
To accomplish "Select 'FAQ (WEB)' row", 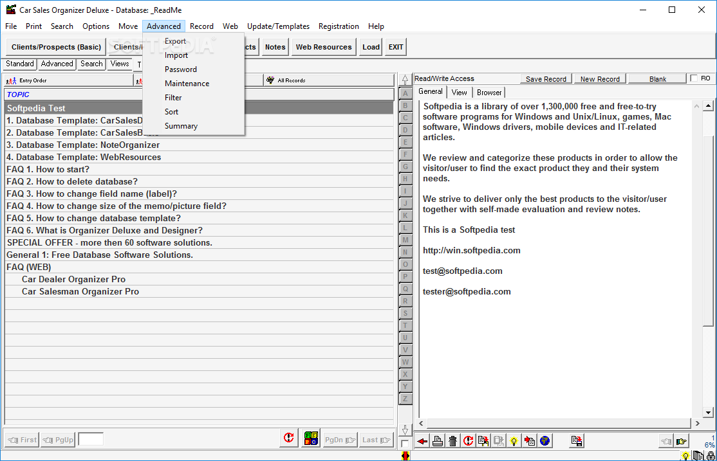I will 200,267.
